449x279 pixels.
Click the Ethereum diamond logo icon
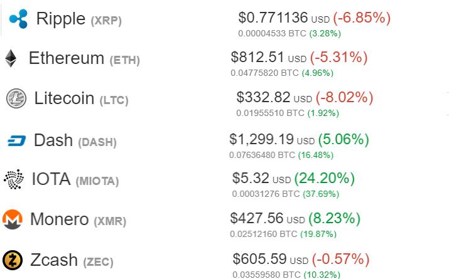pyautogui.click(x=11, y=58)
